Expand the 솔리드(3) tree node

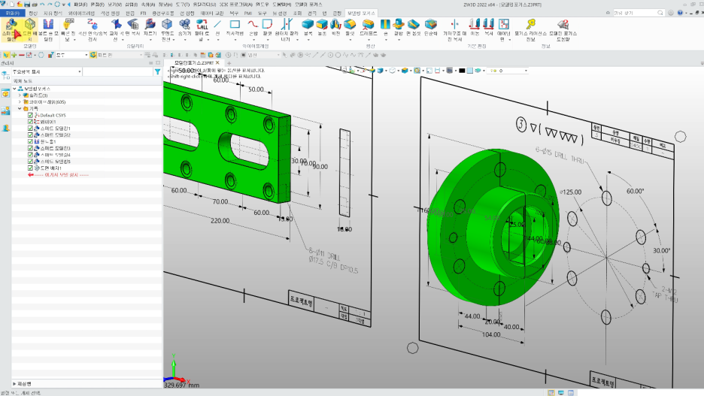(20, 95)
